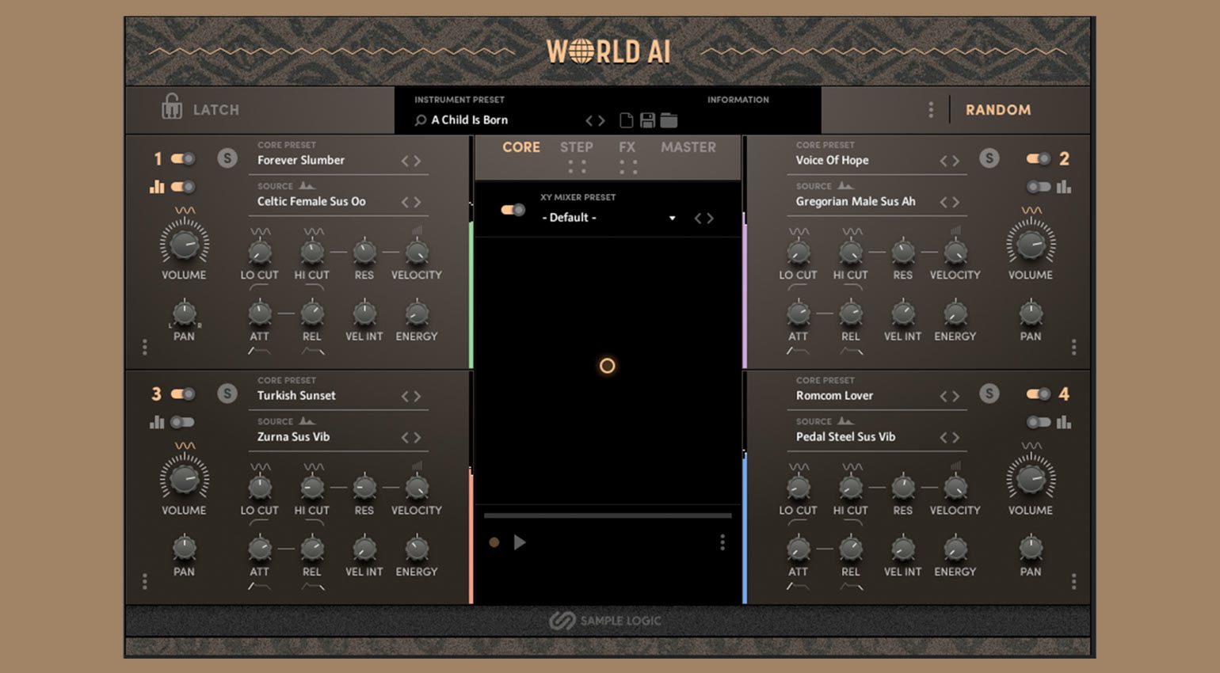Screen dimensions: 1220x673
Task: Click the step bars icon in core 3
Action: point(157,422)
